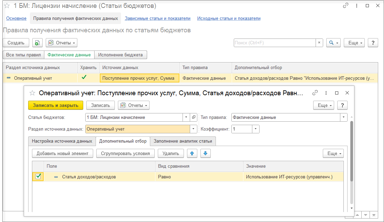The image size is (384, 222).
Task: Open the Заполнение аналитик статьи tab
Action: coord(183,141)
